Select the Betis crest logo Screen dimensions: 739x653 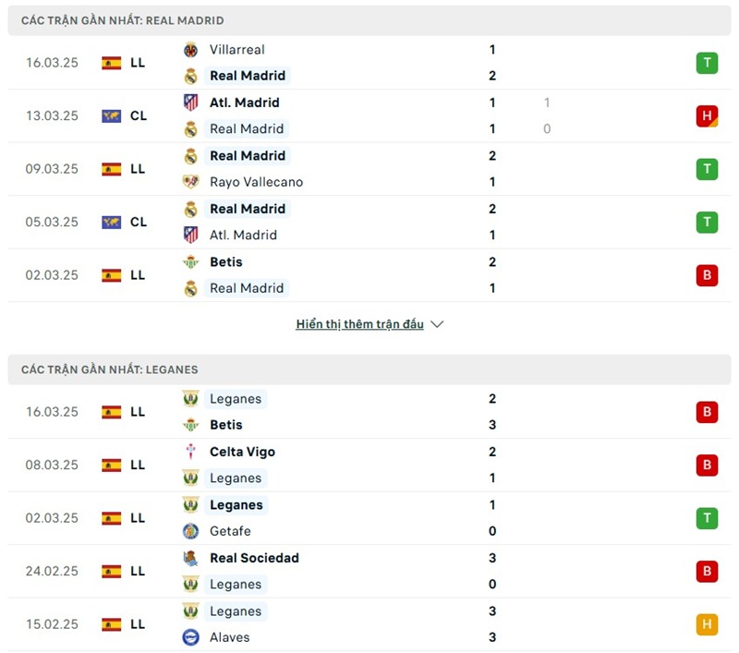point(191,261)
